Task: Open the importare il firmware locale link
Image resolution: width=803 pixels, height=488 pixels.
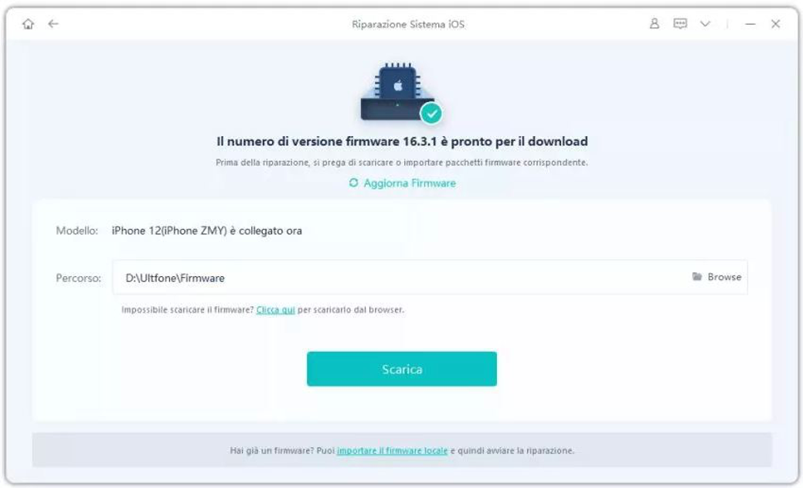Action: click(x=393, y=451)
